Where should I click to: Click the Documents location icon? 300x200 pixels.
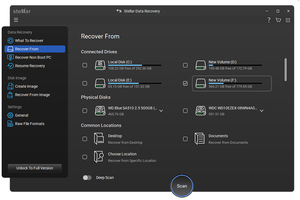point(200,139)
